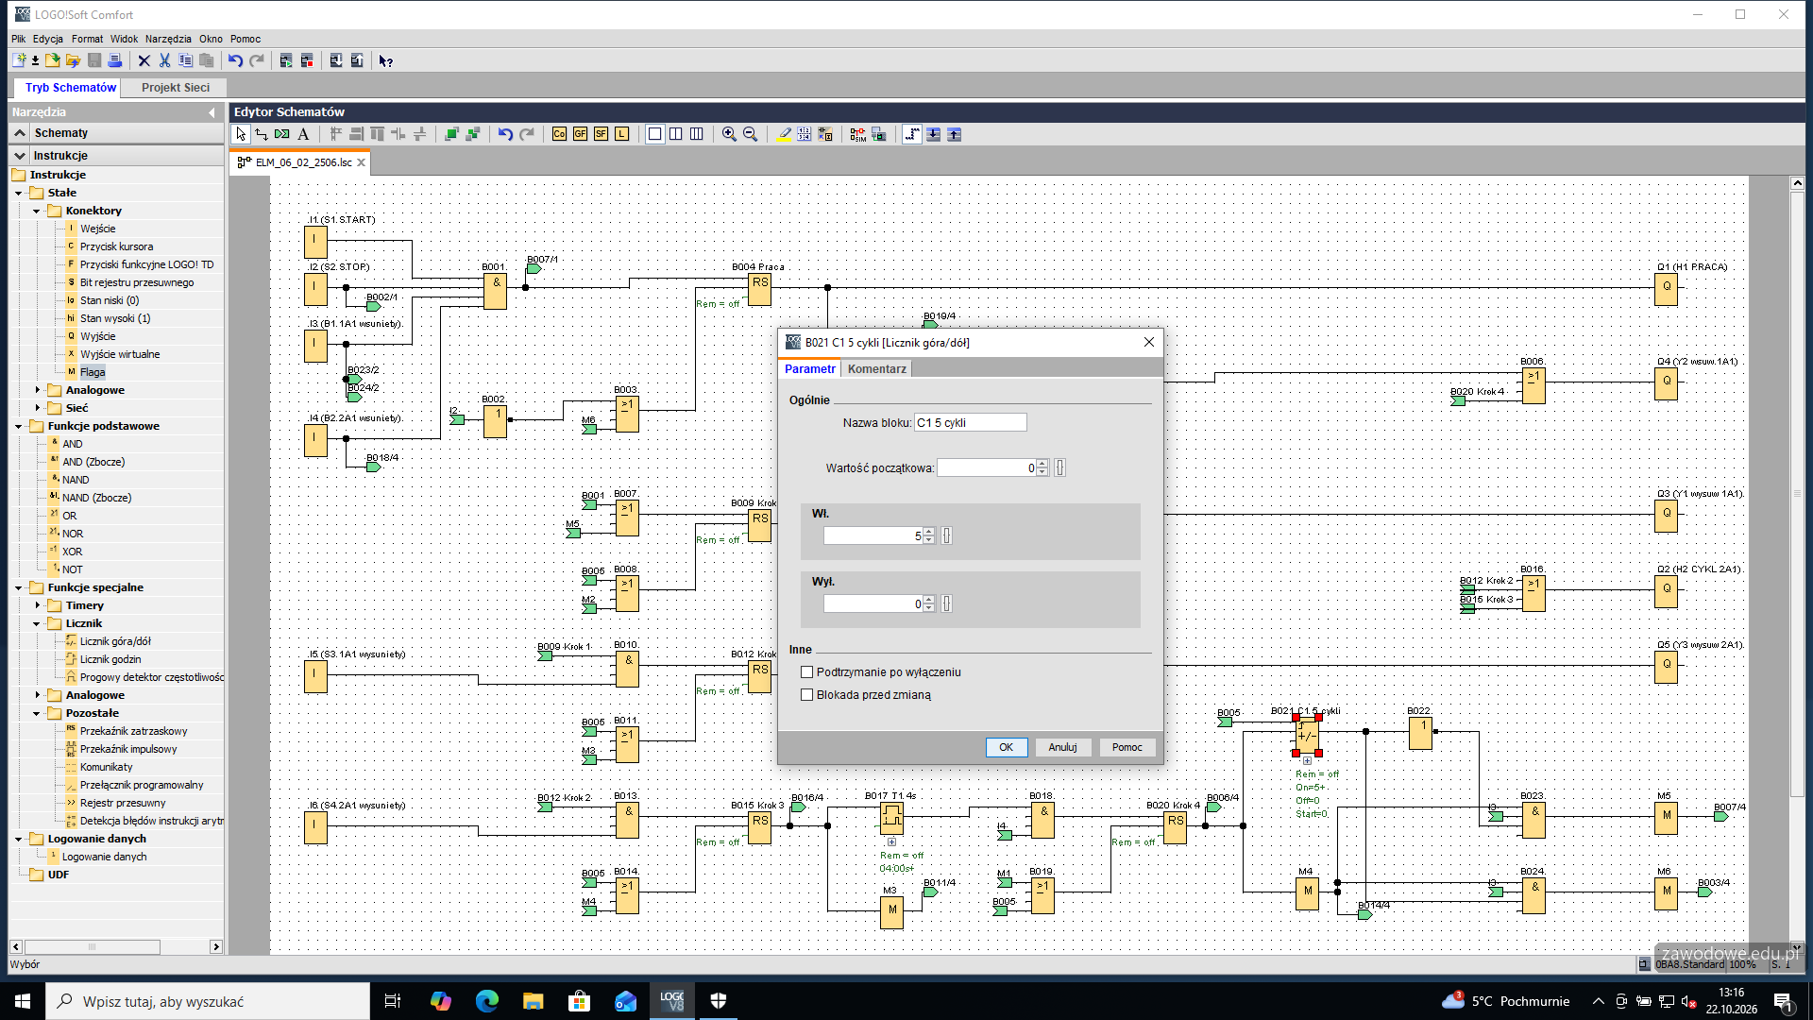Open the constants (Co) toolbar
1813x1020 pixels.
click(x=559, y=134)
